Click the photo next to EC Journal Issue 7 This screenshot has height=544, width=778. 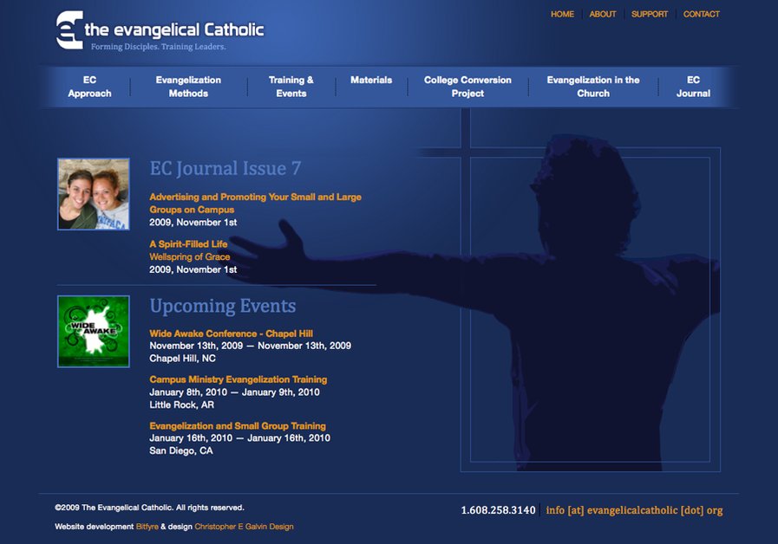(93, 193)
